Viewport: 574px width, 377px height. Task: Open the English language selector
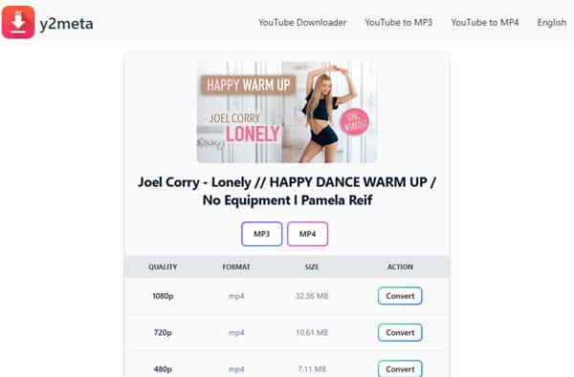point(552,23)
